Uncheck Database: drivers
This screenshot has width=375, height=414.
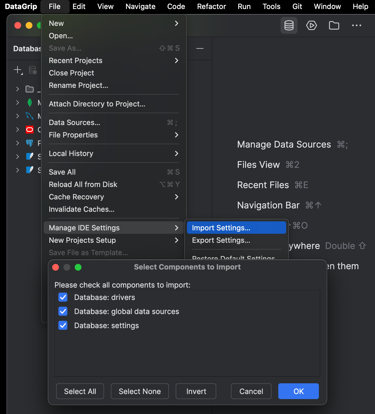[63, 297]
